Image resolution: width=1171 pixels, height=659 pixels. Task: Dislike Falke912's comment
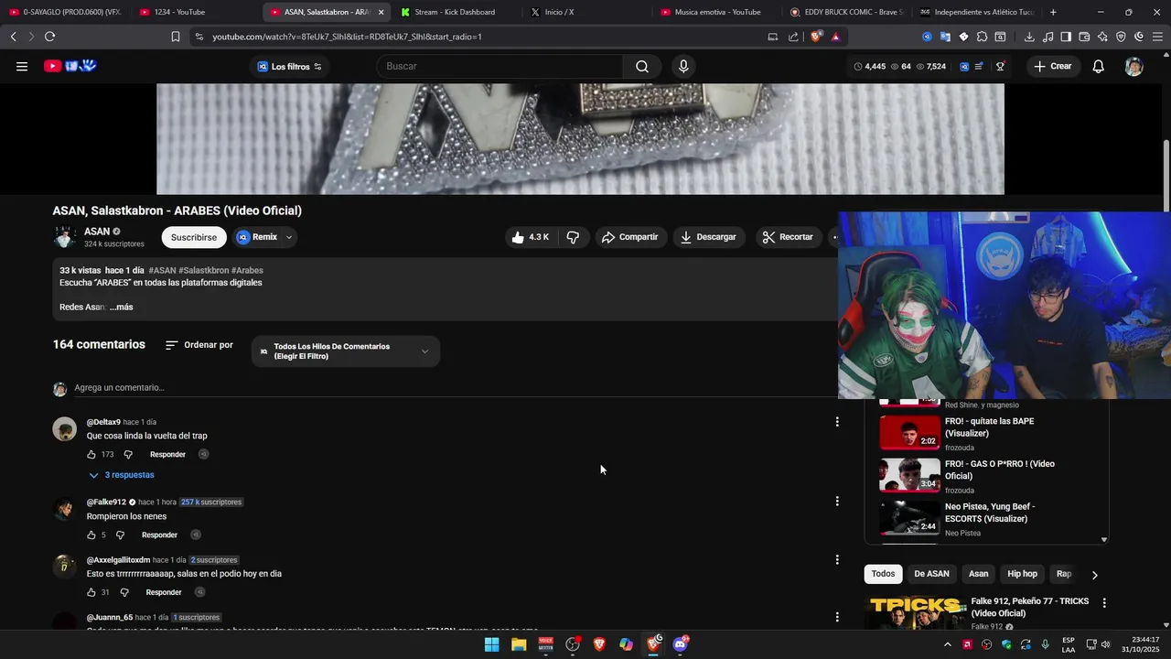[x=120, y=535]
